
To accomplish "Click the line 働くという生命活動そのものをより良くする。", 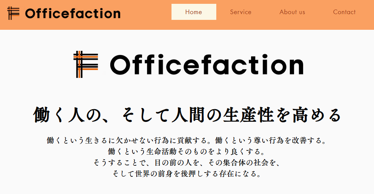I will coord(187,151).
